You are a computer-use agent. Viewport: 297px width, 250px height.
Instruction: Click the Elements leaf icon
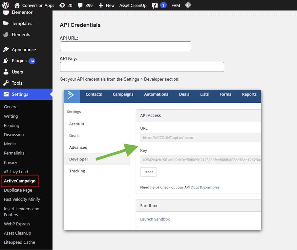[x=6, y=34]
